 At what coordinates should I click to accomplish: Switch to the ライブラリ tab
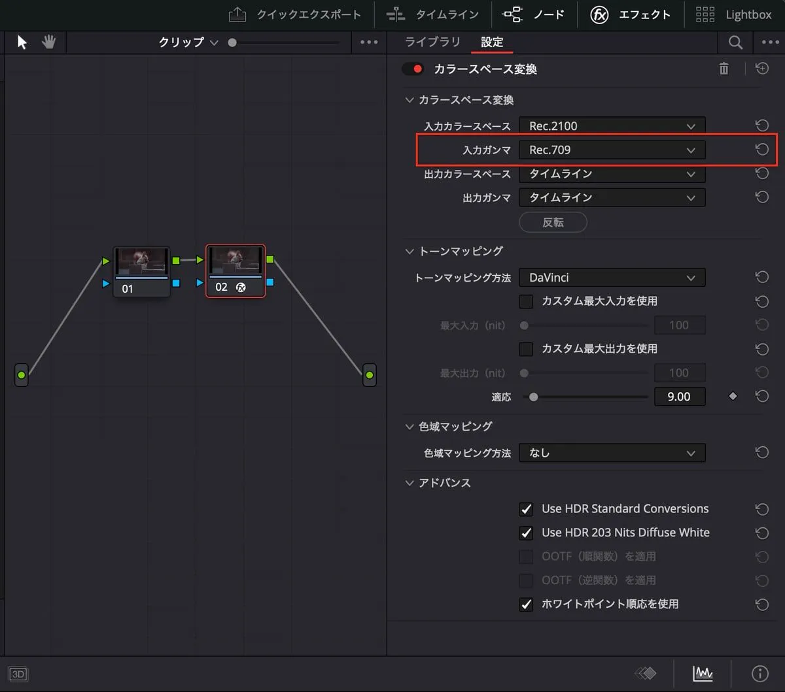(432, 42)
